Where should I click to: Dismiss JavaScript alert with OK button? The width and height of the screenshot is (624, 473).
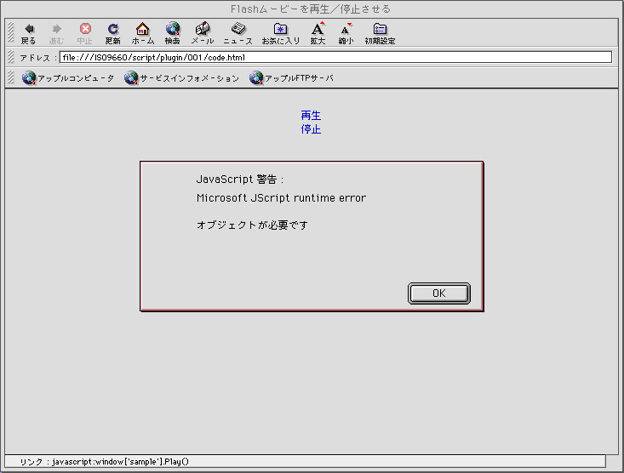(x=439, y=293)
